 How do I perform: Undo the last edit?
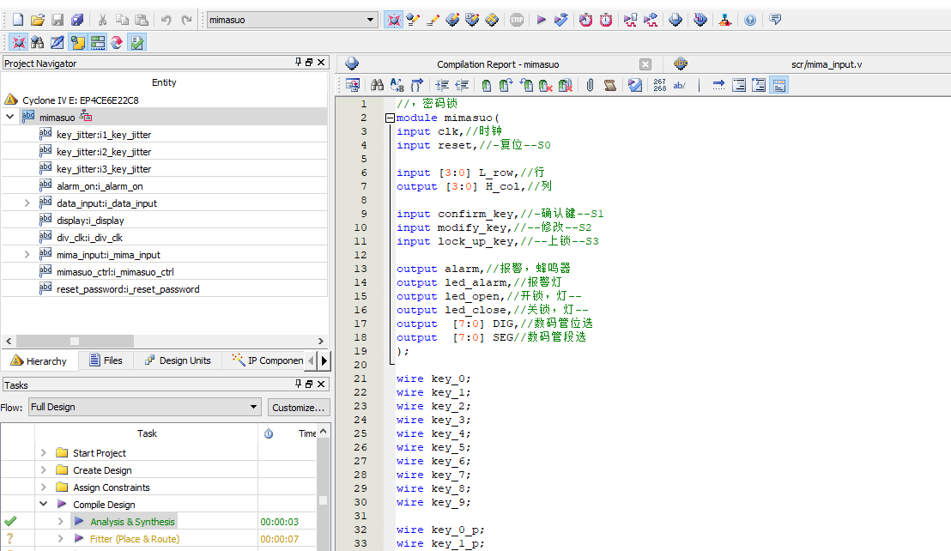click(167, 20)
